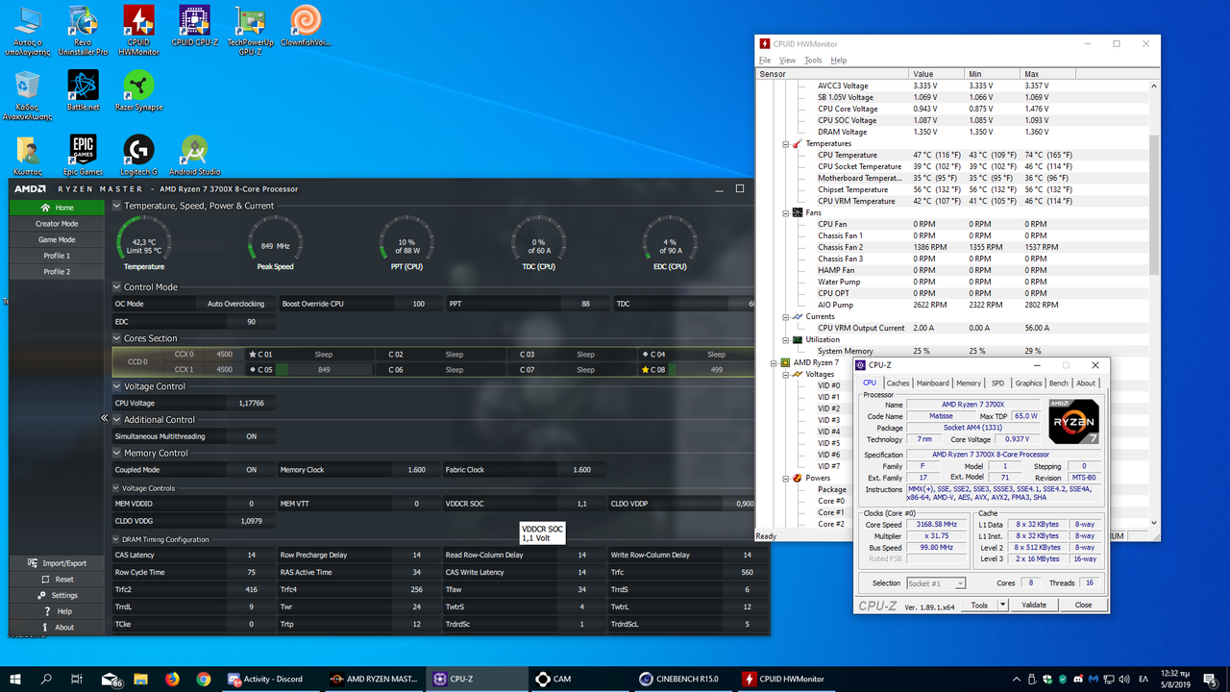The image size is (1230, 692).
Task: Collapse the Temperatures node in HWMonitor
Action: tap(785, 143)
